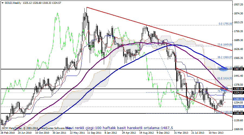Click the 9 Dec 2012 date label
This screenshot has width=244, height=135.
(x=163, y=133)
